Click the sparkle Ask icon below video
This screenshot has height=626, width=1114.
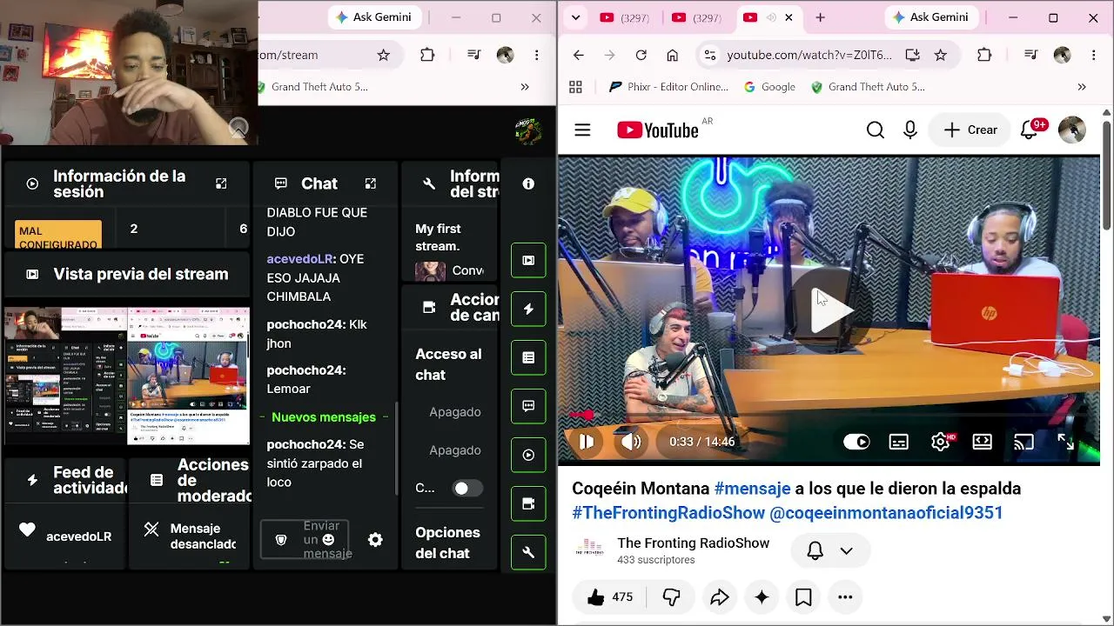click(x=762, y=597)
